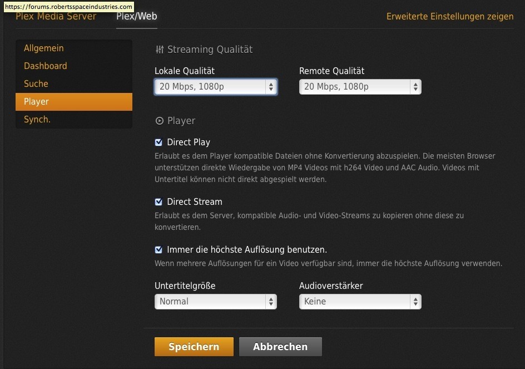
Task: Click the Abbrechen button
Action: click(x=280, y=347)
